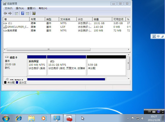Click the 3.85 GB free space cell
This screenshot has width=165, height=122.
click(x=118, y=23)
